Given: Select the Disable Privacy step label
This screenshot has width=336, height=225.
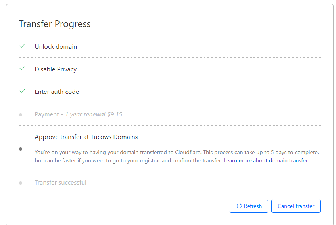Looking at the screenshot, I should pyautogui.click(x=56, y=69).
